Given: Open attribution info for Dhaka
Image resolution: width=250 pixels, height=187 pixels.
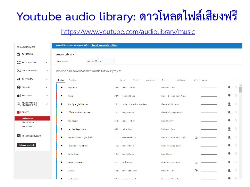Looking at the screenshot, I should pyautogui.click(x=196, y=170).
